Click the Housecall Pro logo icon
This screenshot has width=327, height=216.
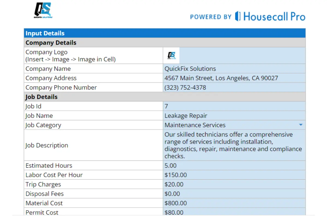tap(238, 16)
